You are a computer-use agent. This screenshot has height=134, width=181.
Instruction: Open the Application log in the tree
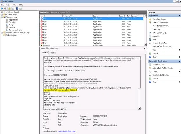tap(13, 20)
